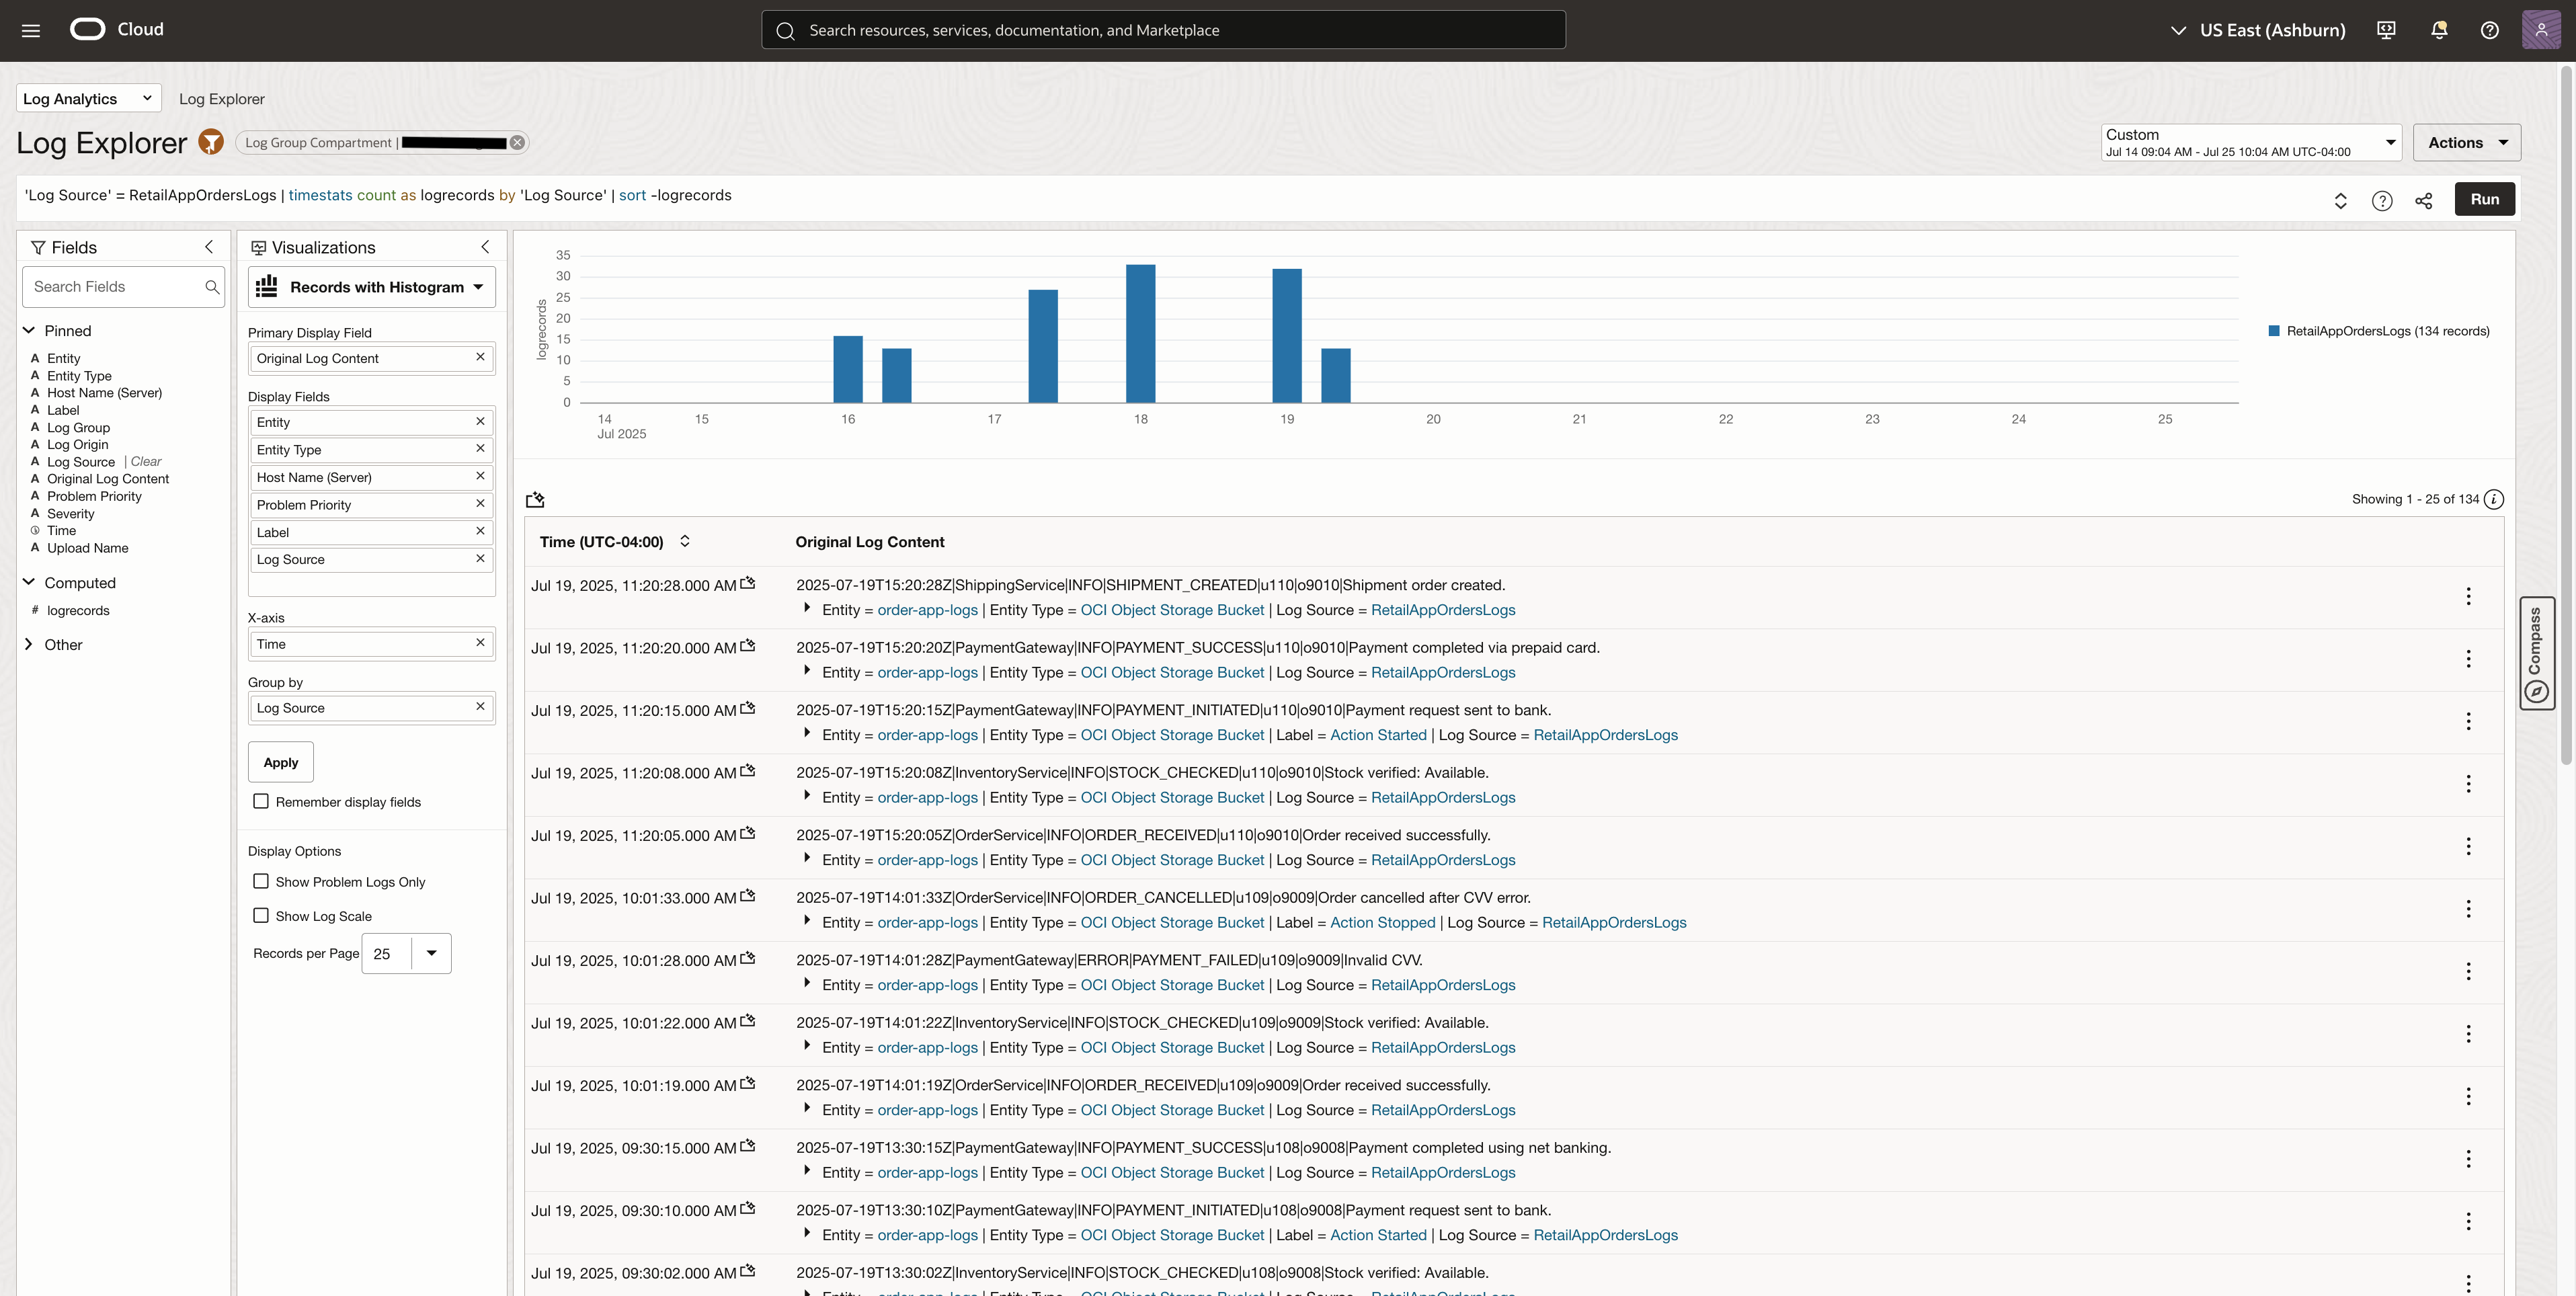Click the Run query button
This screenshot has width=2576, height=1296.
coord(2484,199)
